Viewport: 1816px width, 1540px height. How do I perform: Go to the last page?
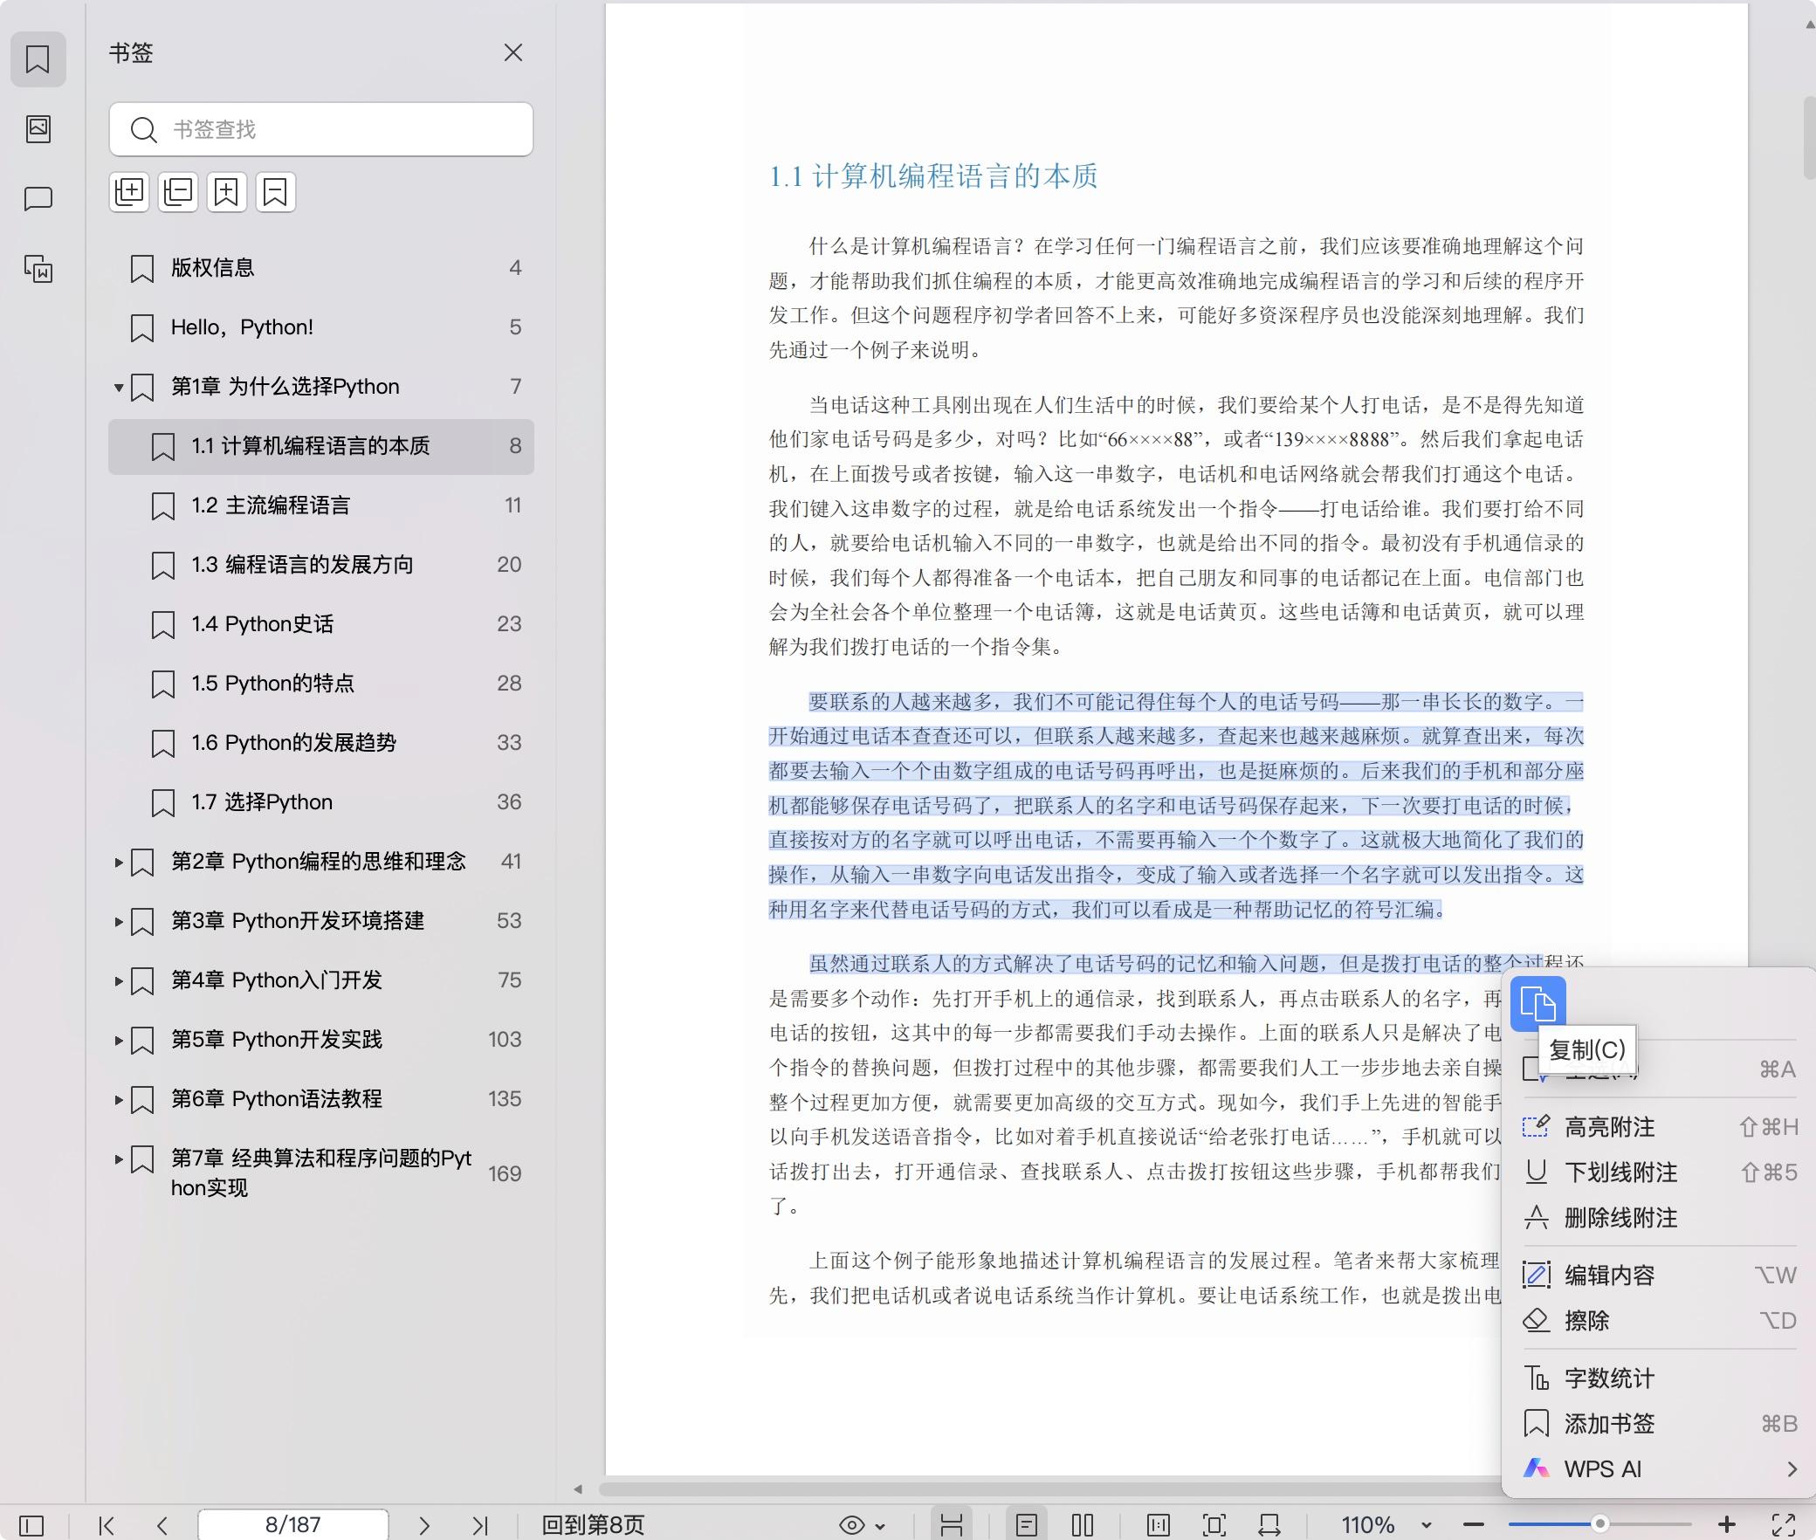tap(479, 1525)
